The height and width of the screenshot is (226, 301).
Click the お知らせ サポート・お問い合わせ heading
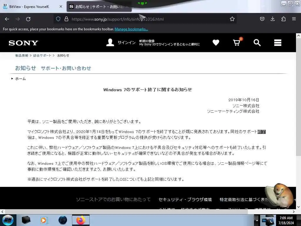tap(53, 68)
